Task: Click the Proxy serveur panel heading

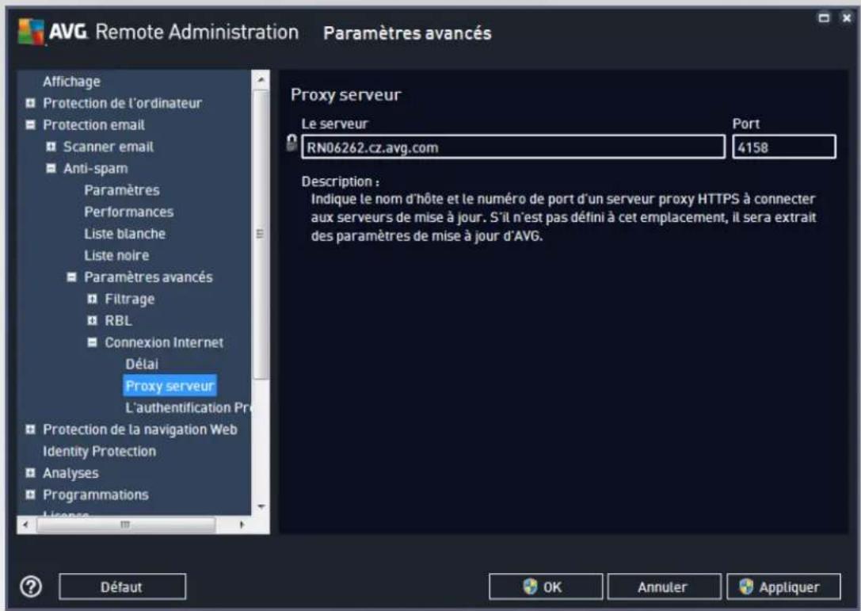Action: coord(346,94)
